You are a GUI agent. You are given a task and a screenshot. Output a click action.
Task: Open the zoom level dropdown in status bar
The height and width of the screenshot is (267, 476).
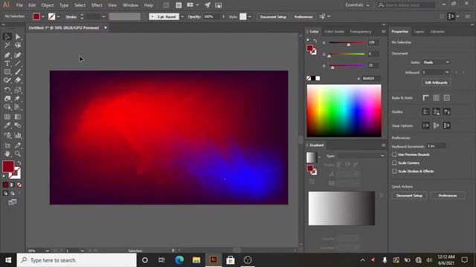point(47,251)
